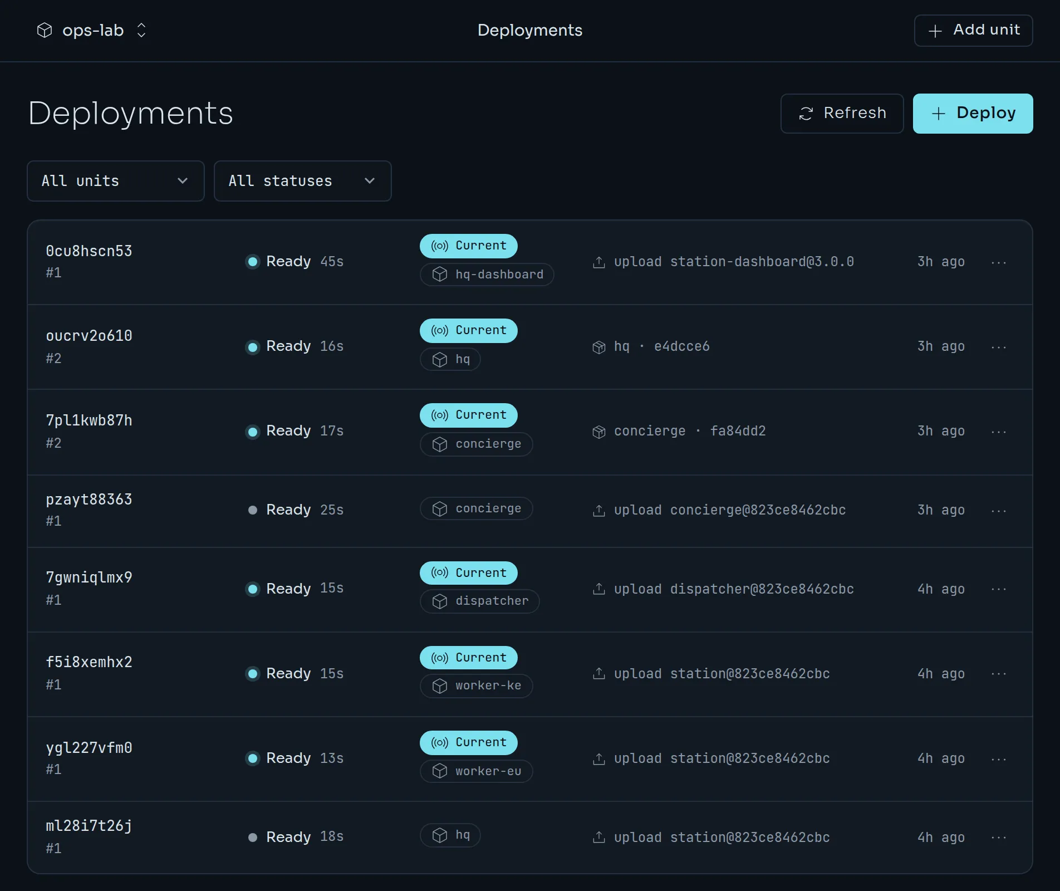This screenshot has height=891, width=1060.
Task: Click the worker-eu unit tag
Action: [477, 771]
